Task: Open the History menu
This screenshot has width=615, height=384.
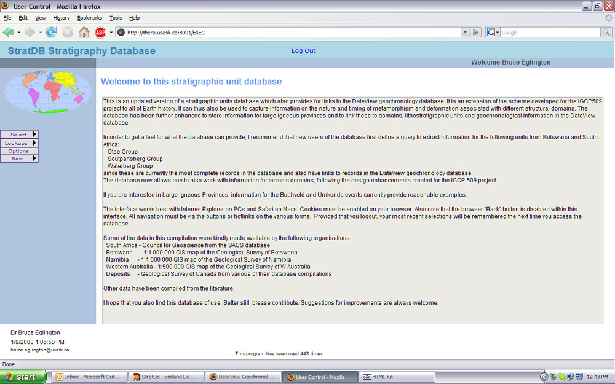Action: pos(61,18)
